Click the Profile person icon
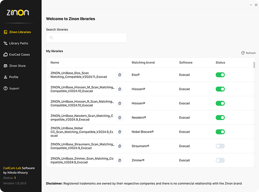 pyautogui.click(x=5, y=77)
